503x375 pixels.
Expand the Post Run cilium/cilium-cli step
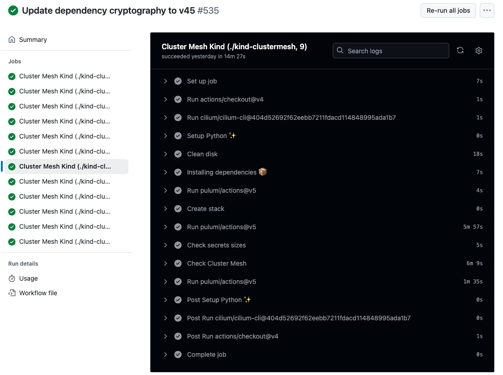tap(166, 318)
